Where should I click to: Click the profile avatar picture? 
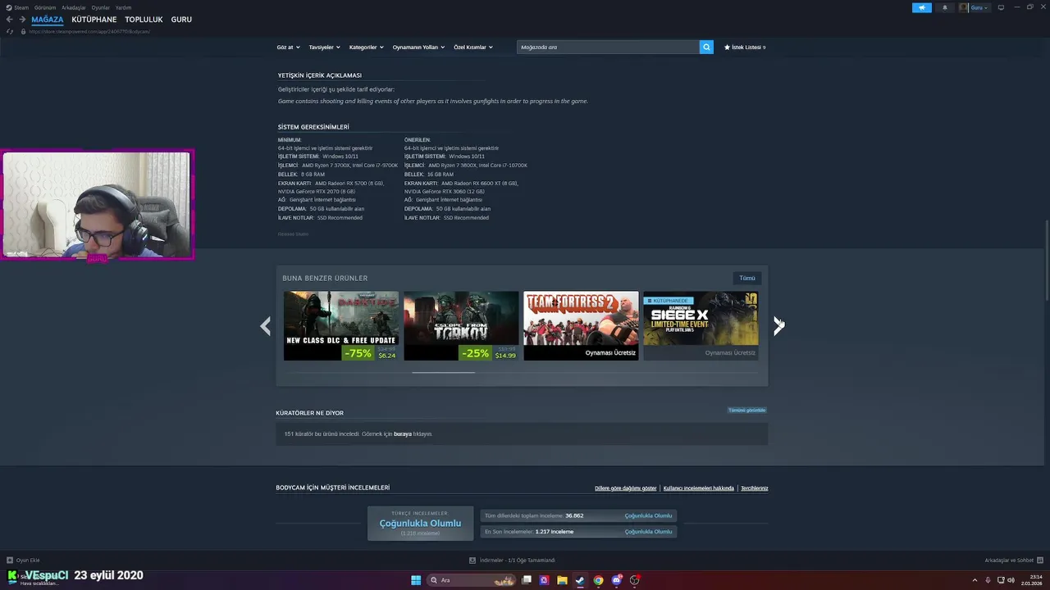964,7
